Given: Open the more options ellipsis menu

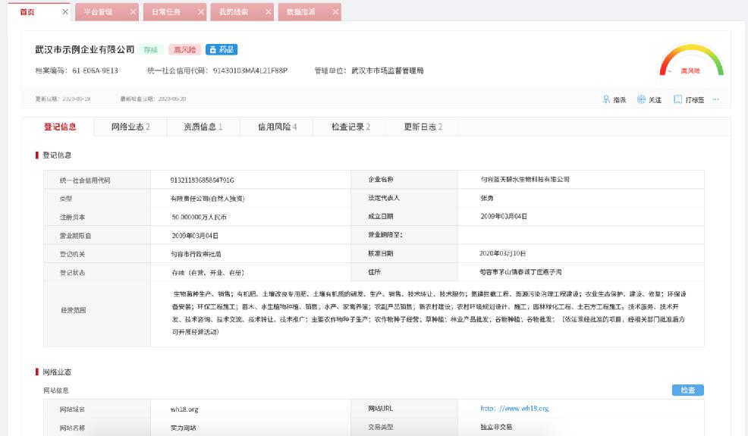Looking at the screenshot, I should click(715, 99).
